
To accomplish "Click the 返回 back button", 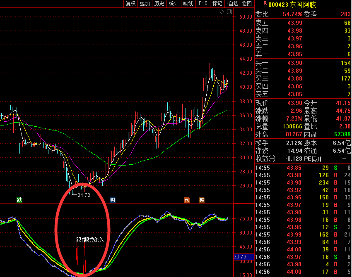I will point(246,3).
